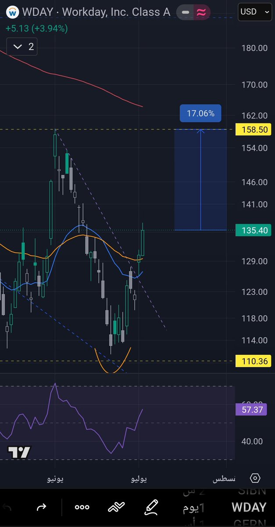Click the 162.00 price axis value

tap(254, 116)
